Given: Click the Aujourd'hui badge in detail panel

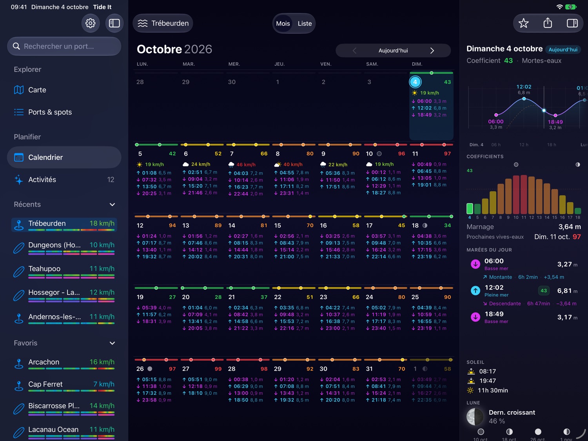Looking at the screenshot, I should 563,49.
